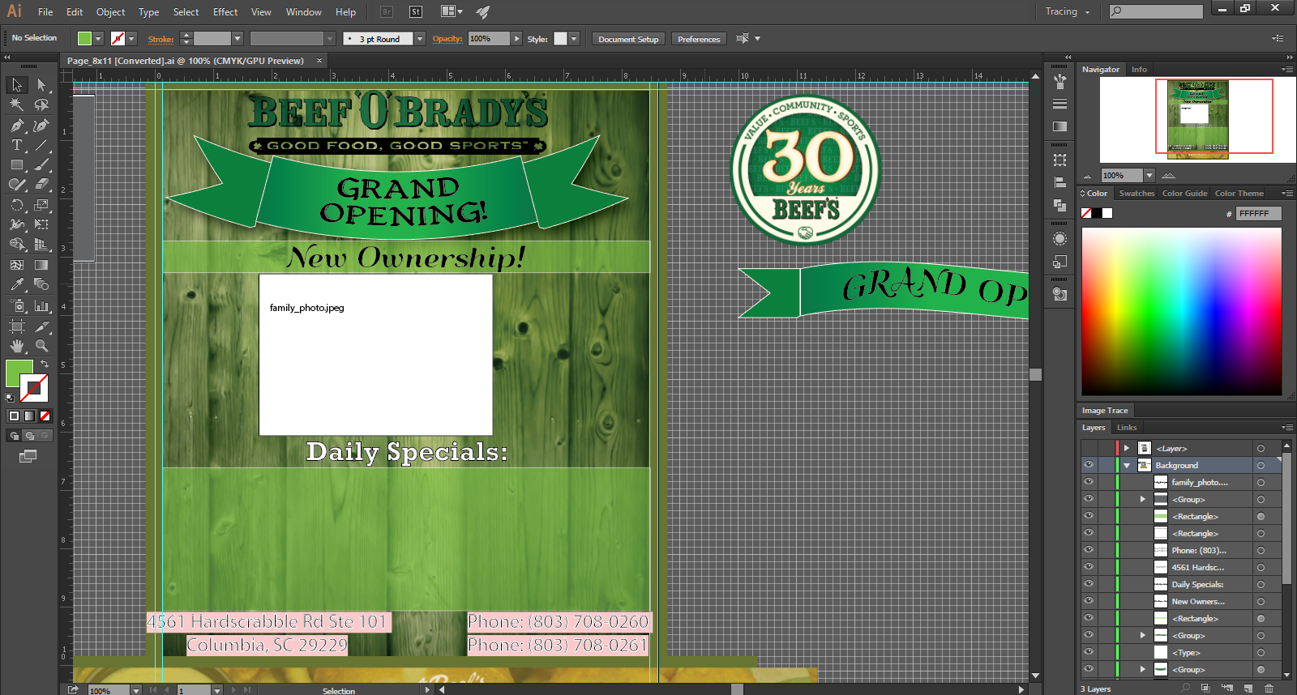Pick a color from the CMYK spectrum
The height and width of the screenshot is (695, 1297).
tap(1181, 311)
